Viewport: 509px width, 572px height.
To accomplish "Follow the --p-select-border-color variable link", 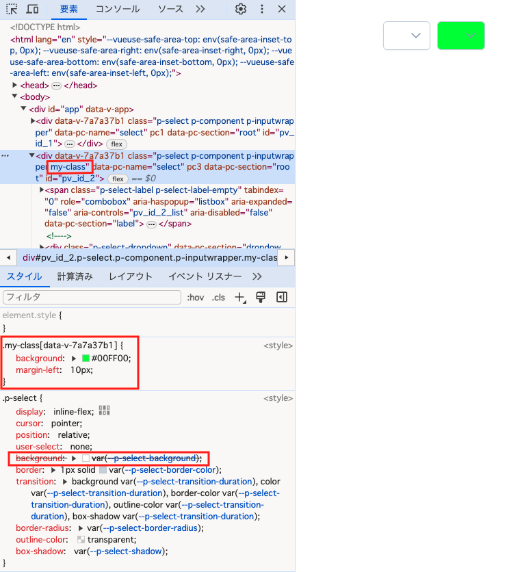I will pos(170,470).
